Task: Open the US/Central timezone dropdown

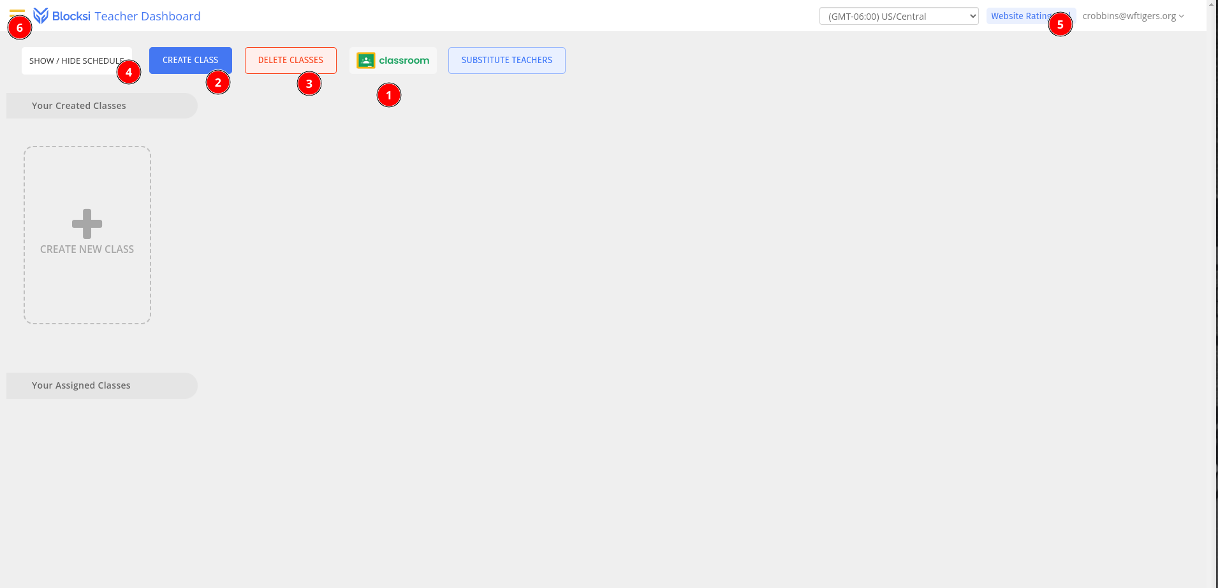Action: click(899, 17)
